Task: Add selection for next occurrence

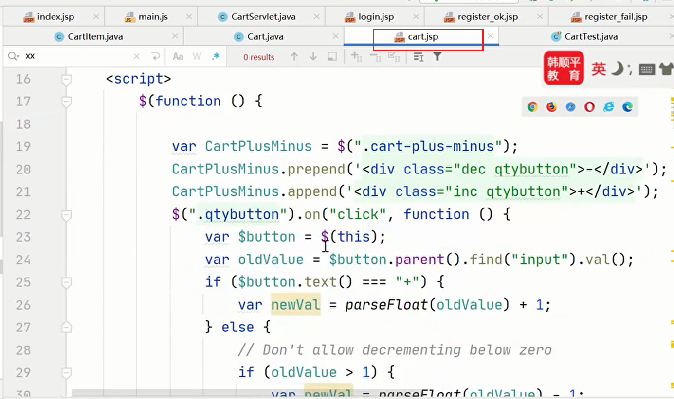Action: 356,56
